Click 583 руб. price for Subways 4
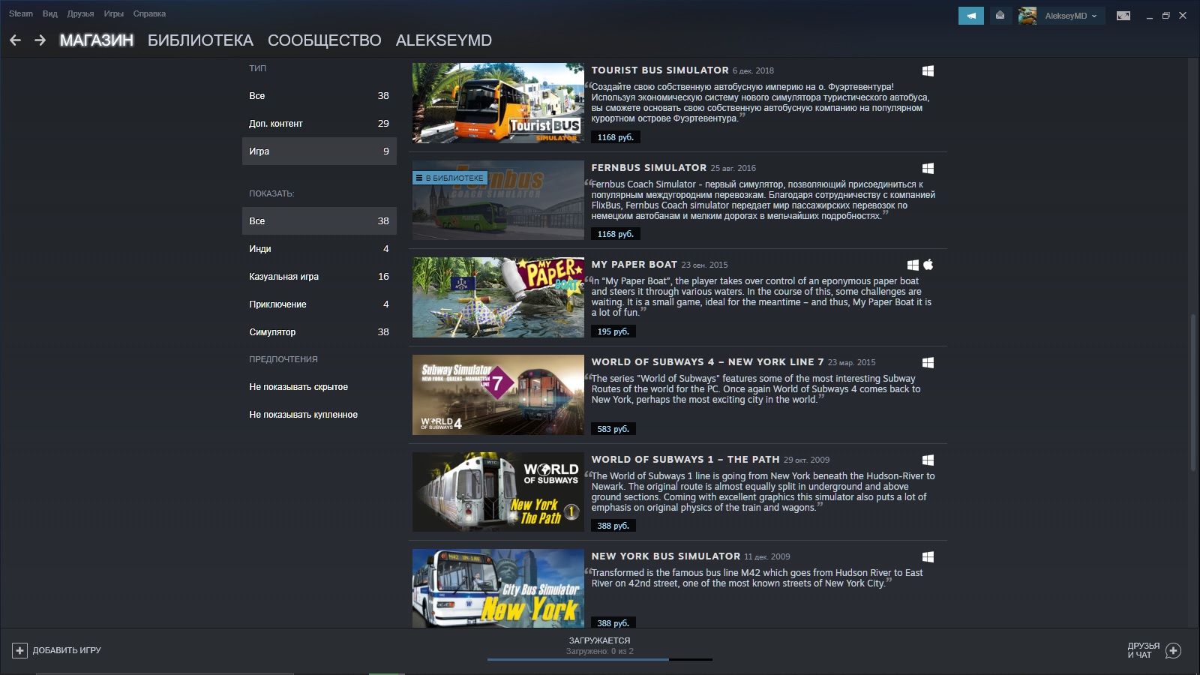 (x=613, y=429)
